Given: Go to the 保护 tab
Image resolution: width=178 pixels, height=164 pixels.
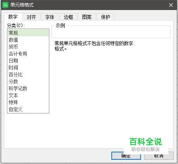Looking at the screenshot, I should [105, 17].
